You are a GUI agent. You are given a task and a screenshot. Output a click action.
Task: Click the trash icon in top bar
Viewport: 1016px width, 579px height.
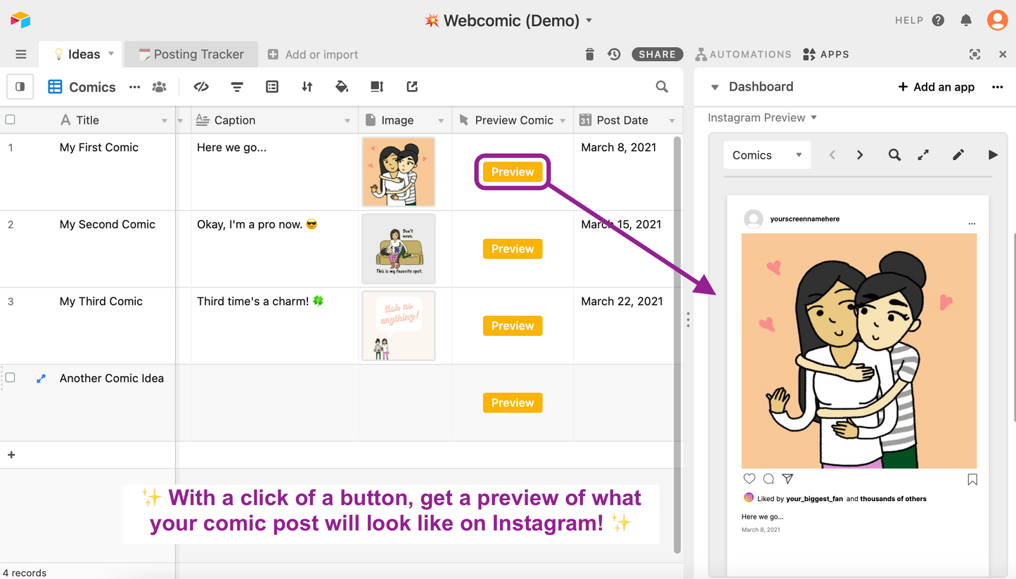(x=589, y=54)
